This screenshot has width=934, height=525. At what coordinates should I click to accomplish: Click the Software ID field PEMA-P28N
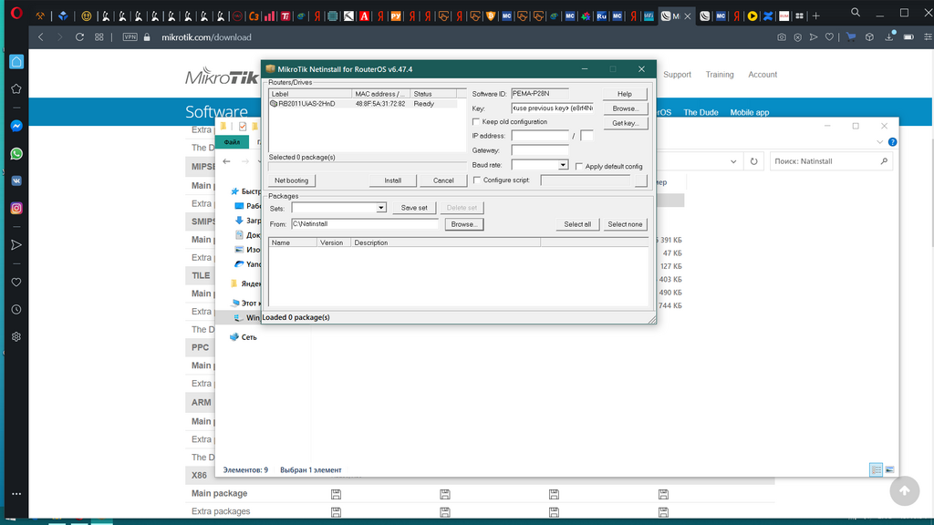540,94
